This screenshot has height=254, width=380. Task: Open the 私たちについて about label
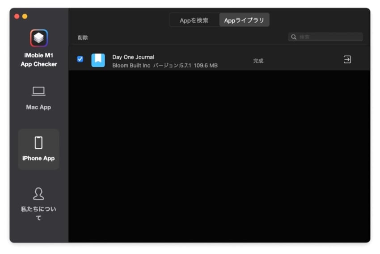38,213
